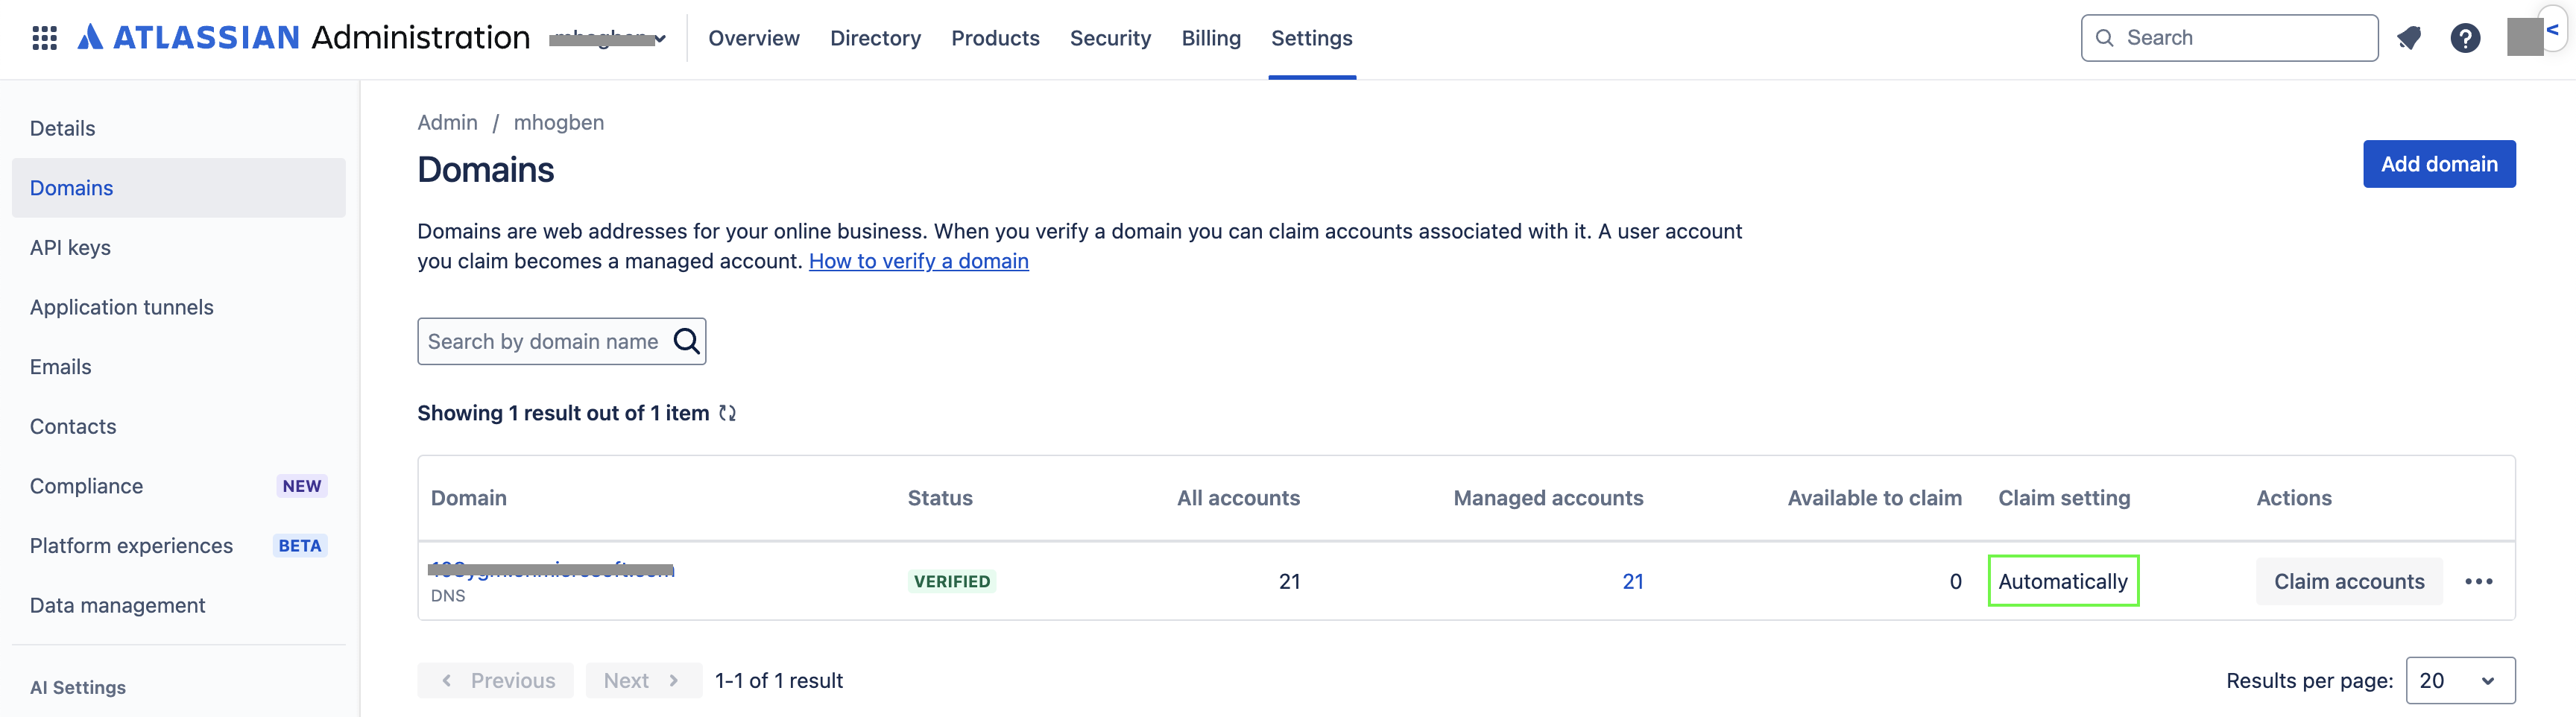Select API keys in the sidebar
2576x717 pixels.
[x=70, y=248]
